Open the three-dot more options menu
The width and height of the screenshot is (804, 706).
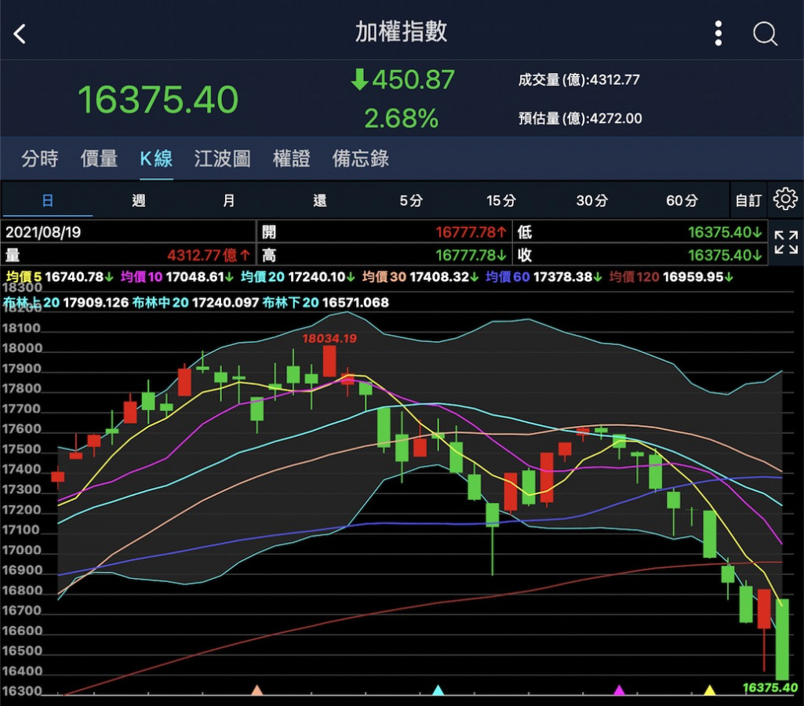click(x=718, y=34)
